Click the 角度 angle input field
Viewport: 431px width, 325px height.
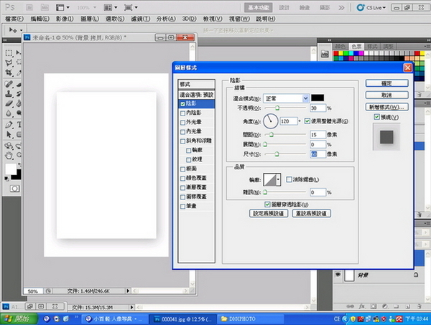pyautogui.click(x=289, y=121)
